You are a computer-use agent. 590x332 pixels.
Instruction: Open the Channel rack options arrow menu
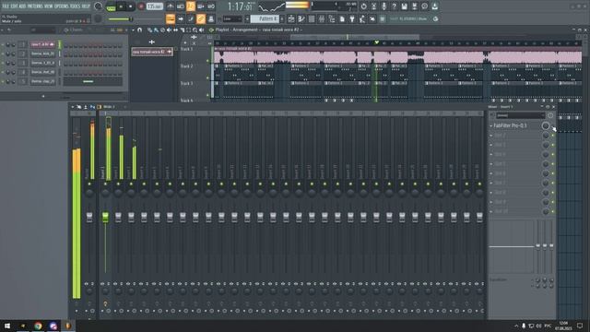[x=2, y=30]
